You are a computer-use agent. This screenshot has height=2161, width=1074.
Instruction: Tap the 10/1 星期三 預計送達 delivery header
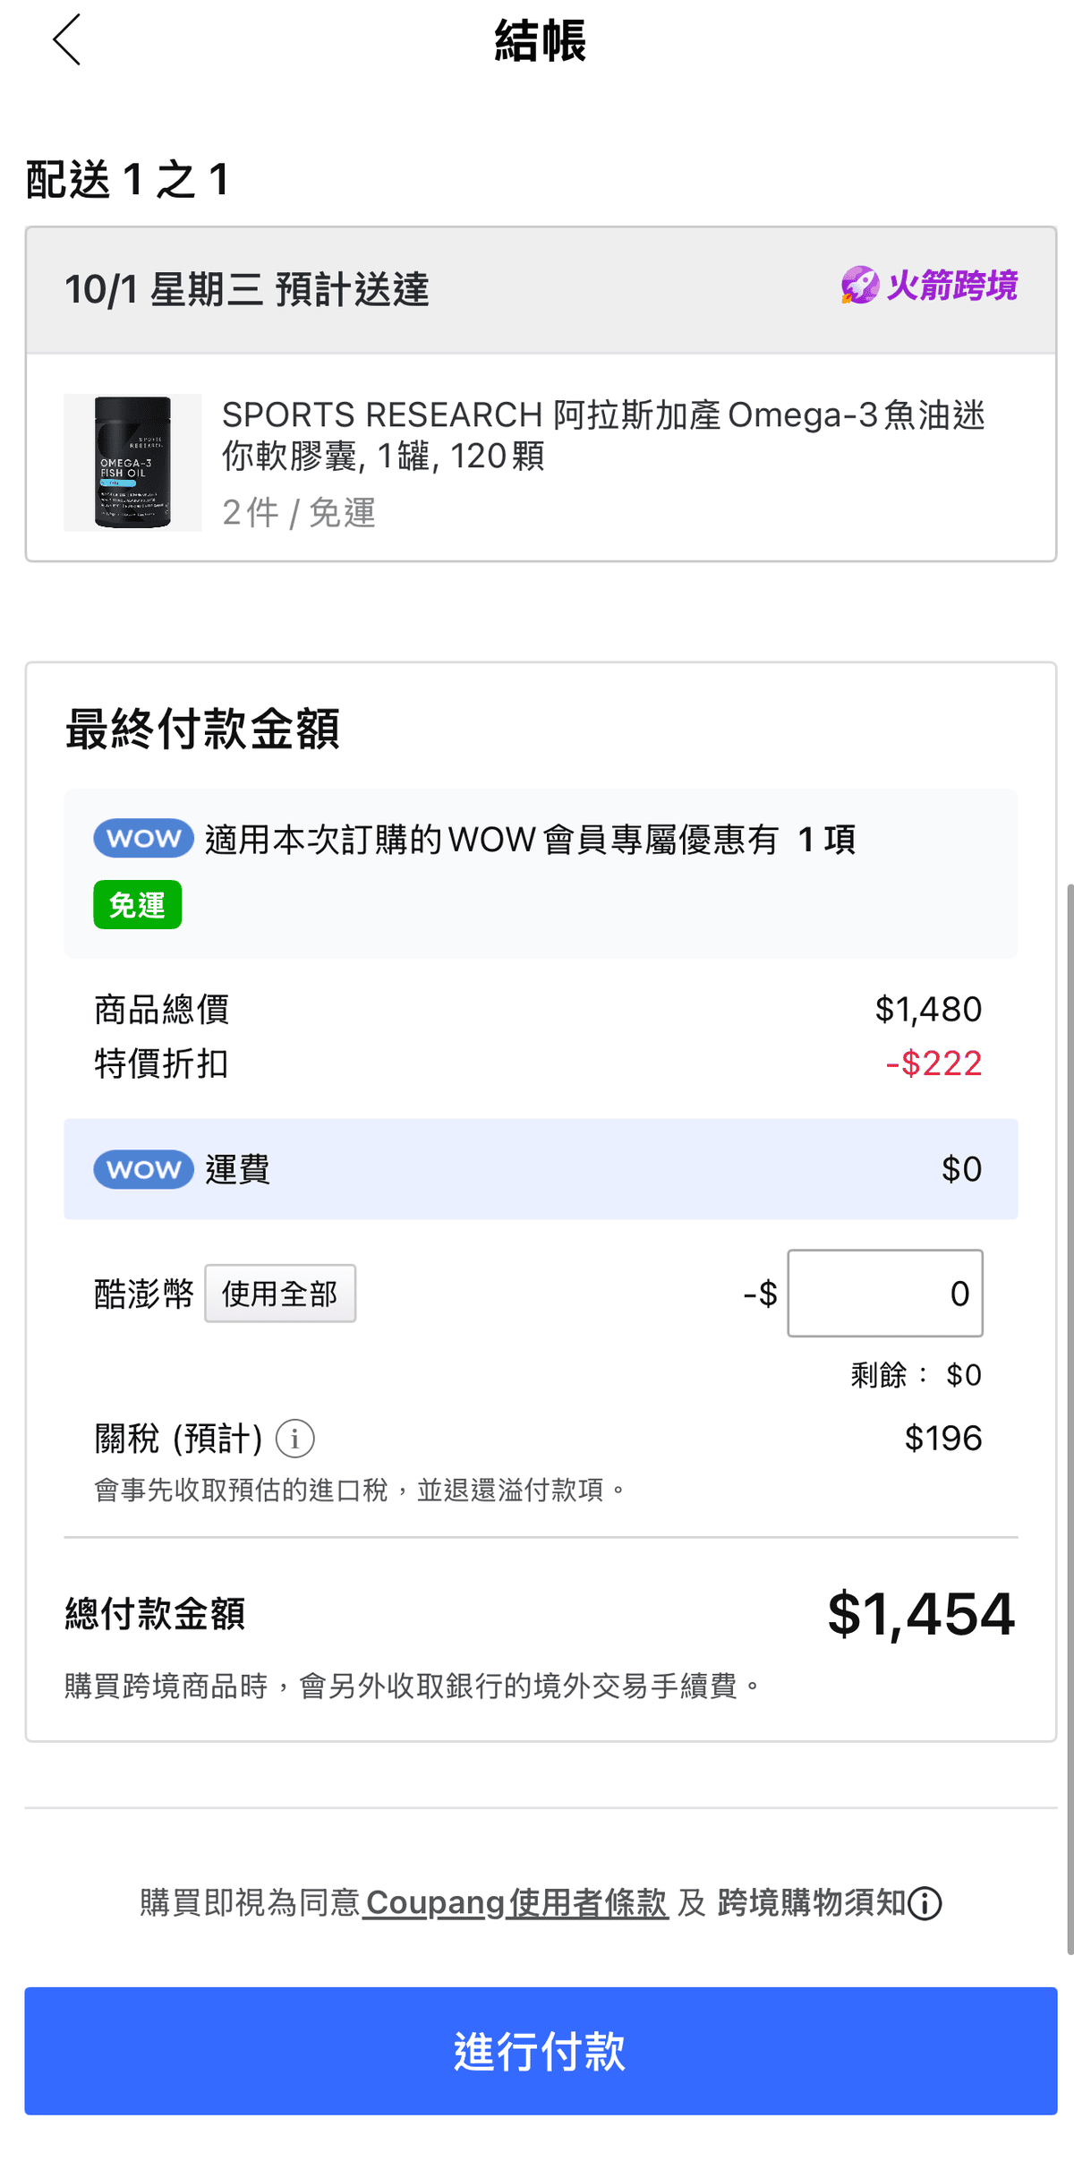pyautogui.click(x=247, y=290)
